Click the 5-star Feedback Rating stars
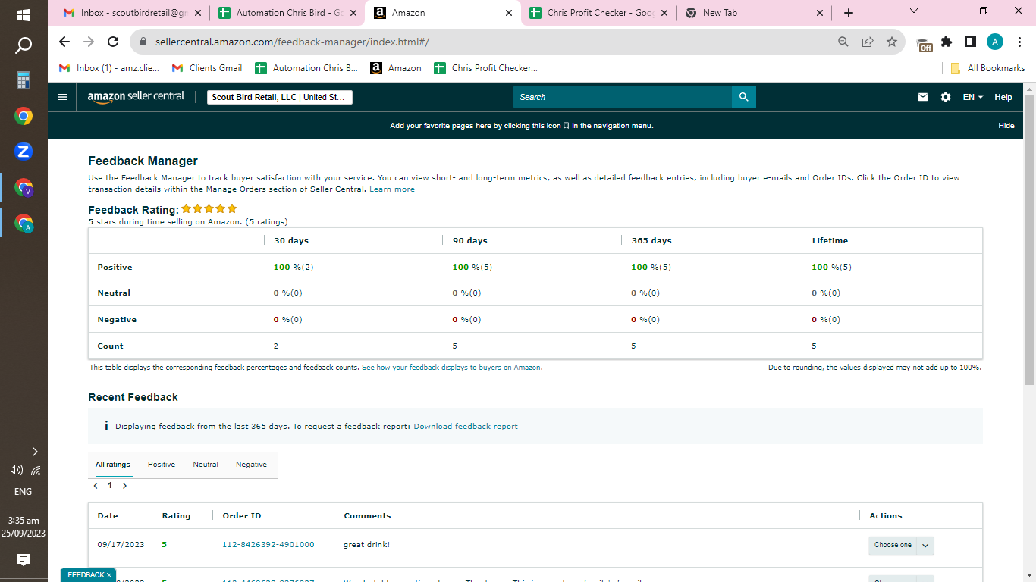This screenshot has width=1036, height=582. tap(209, 209)
